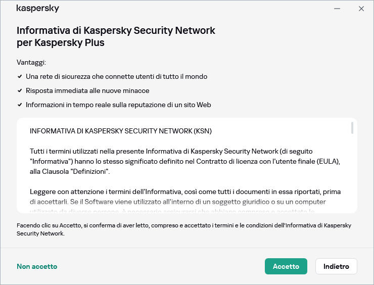
Task: Click checkmark beside 'Risposta immediata alle nuove minacce'
Action: (x=20, y=90)
